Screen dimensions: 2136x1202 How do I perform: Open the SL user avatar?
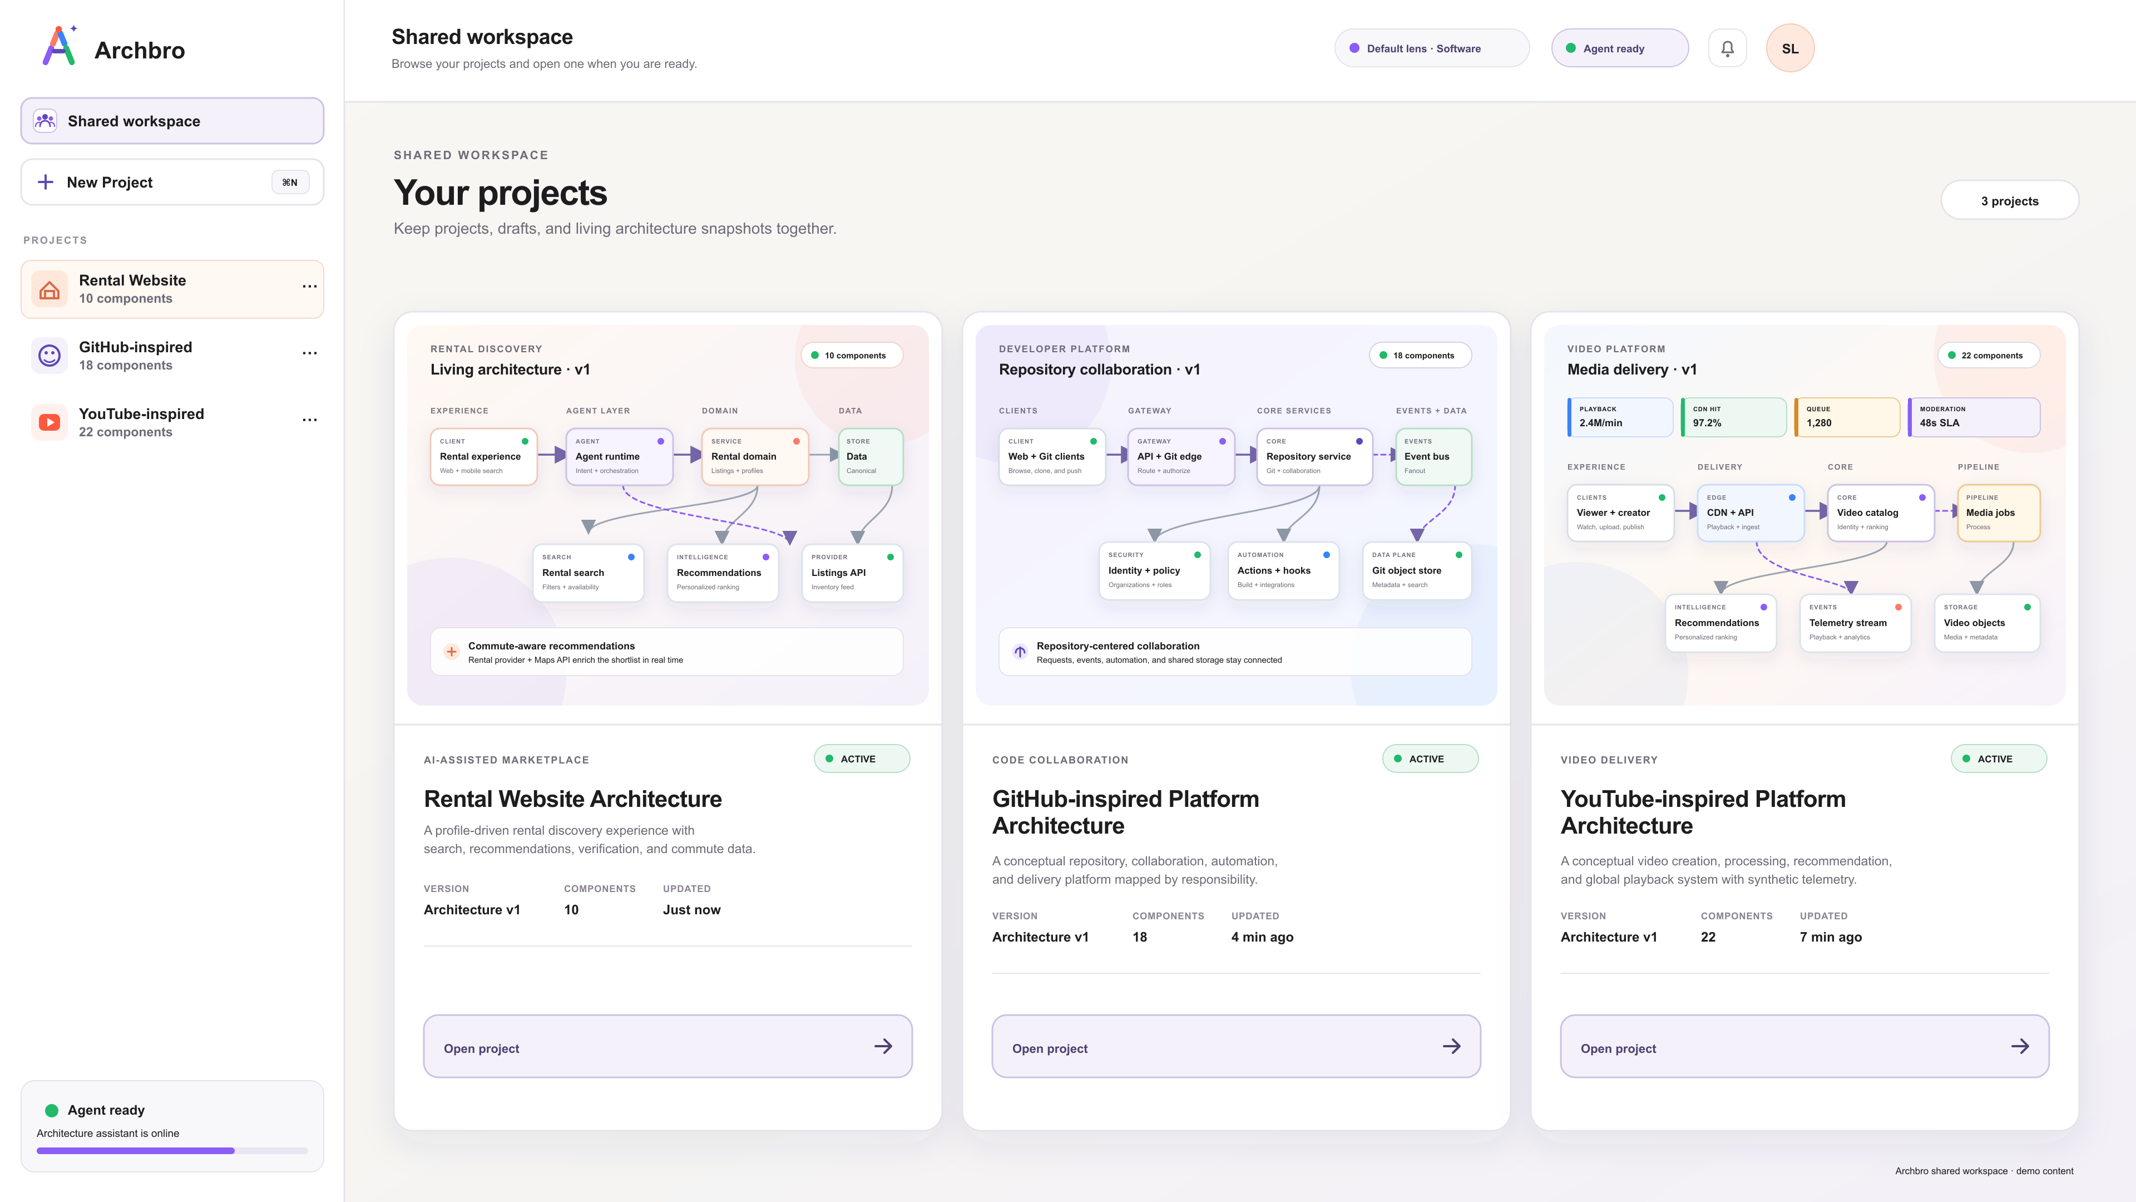pyautogui.click(x=1790, y=48)
